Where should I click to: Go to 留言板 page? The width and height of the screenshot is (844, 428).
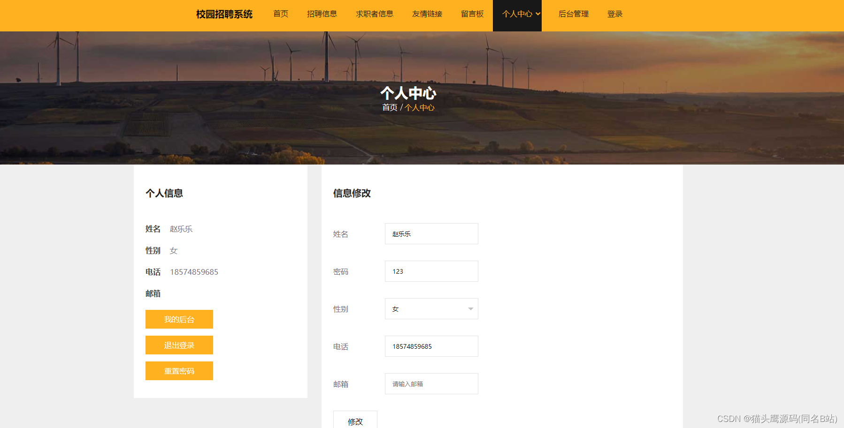[x=472, y=14]
